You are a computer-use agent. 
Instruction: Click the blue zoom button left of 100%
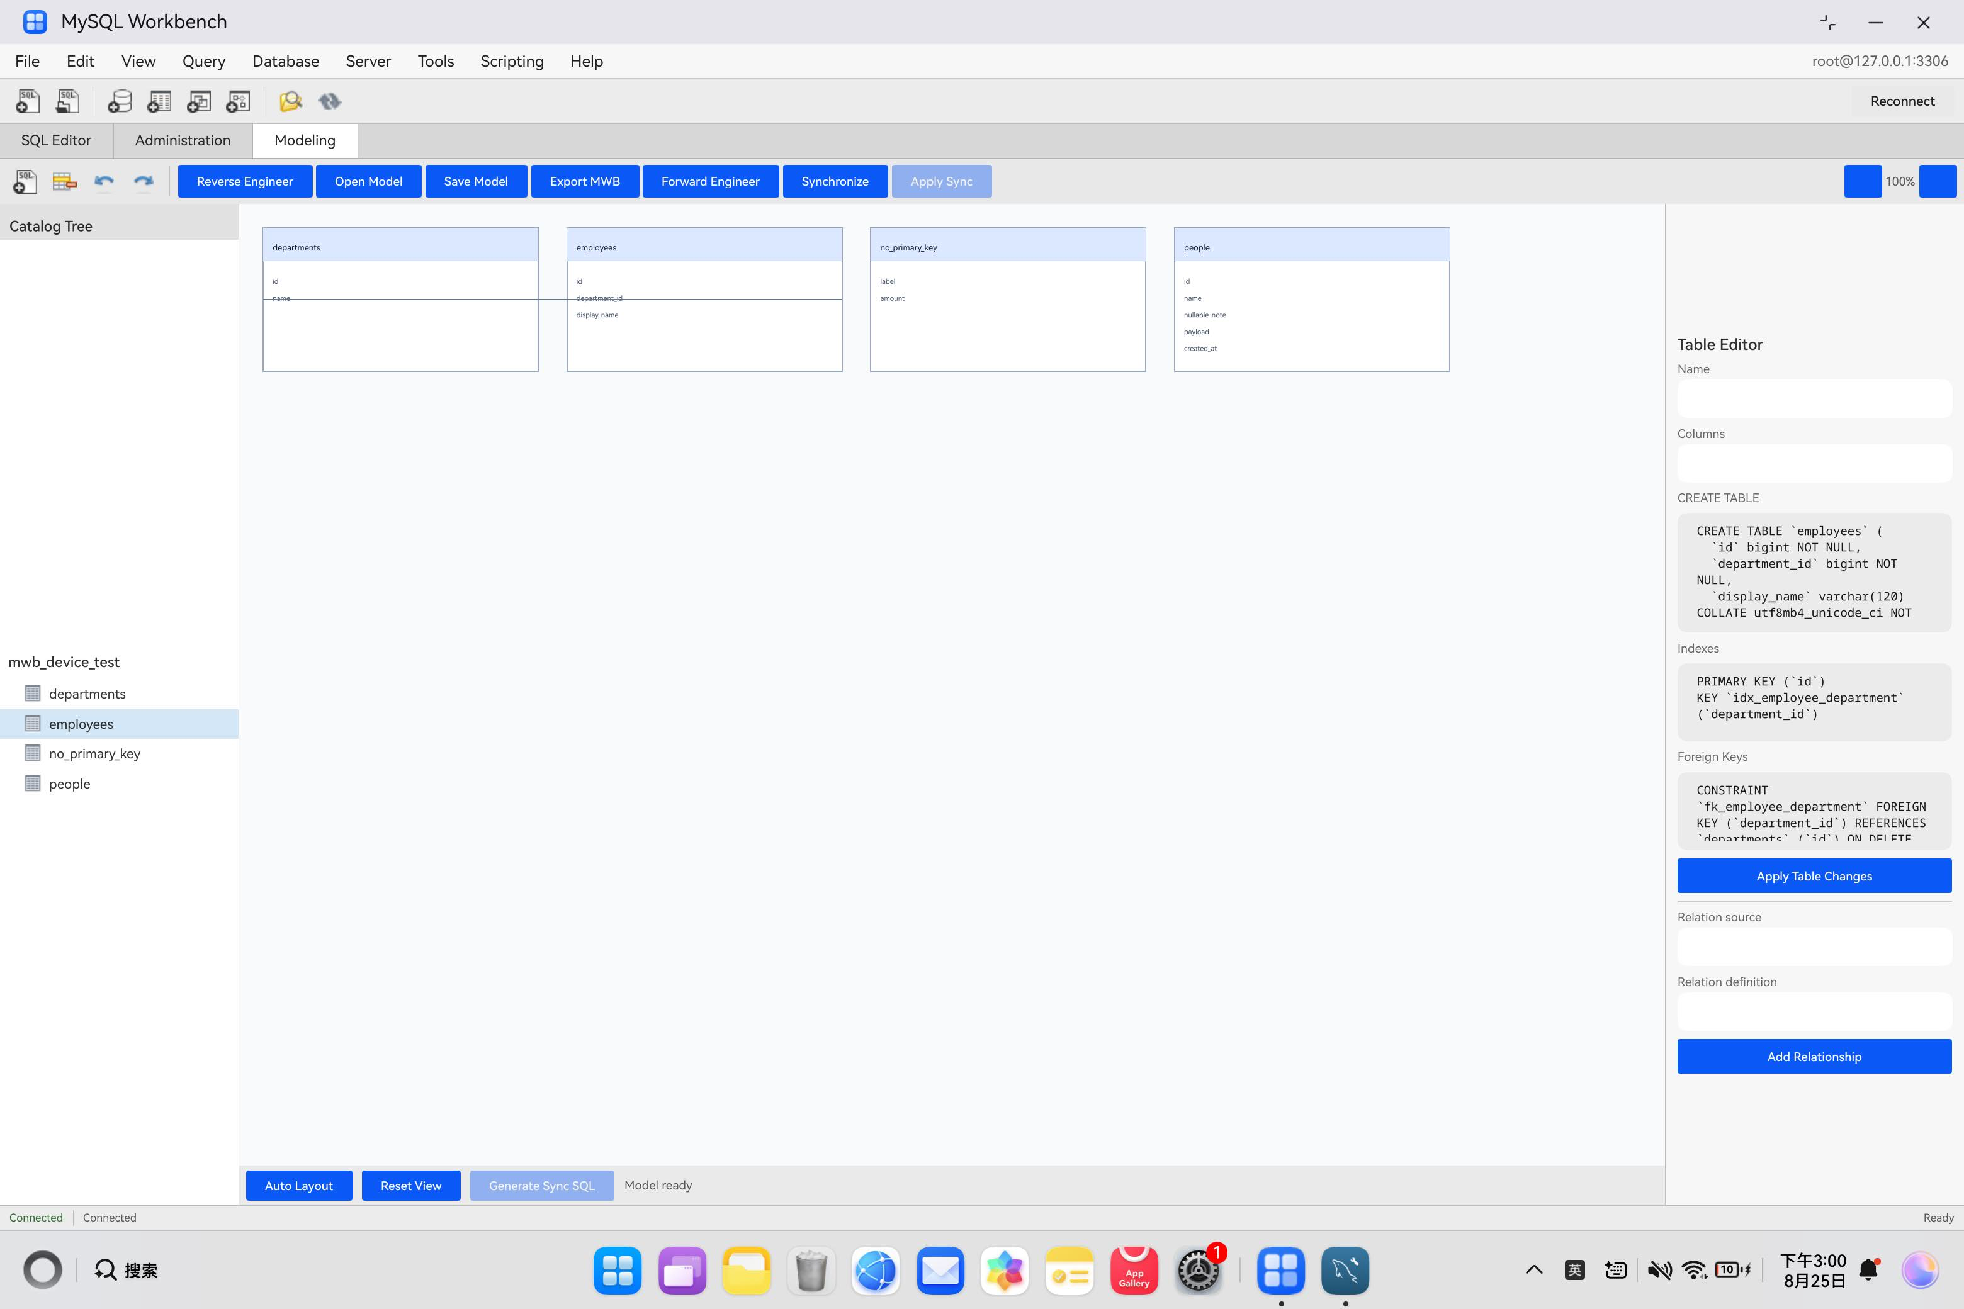tap(1862, 181)
